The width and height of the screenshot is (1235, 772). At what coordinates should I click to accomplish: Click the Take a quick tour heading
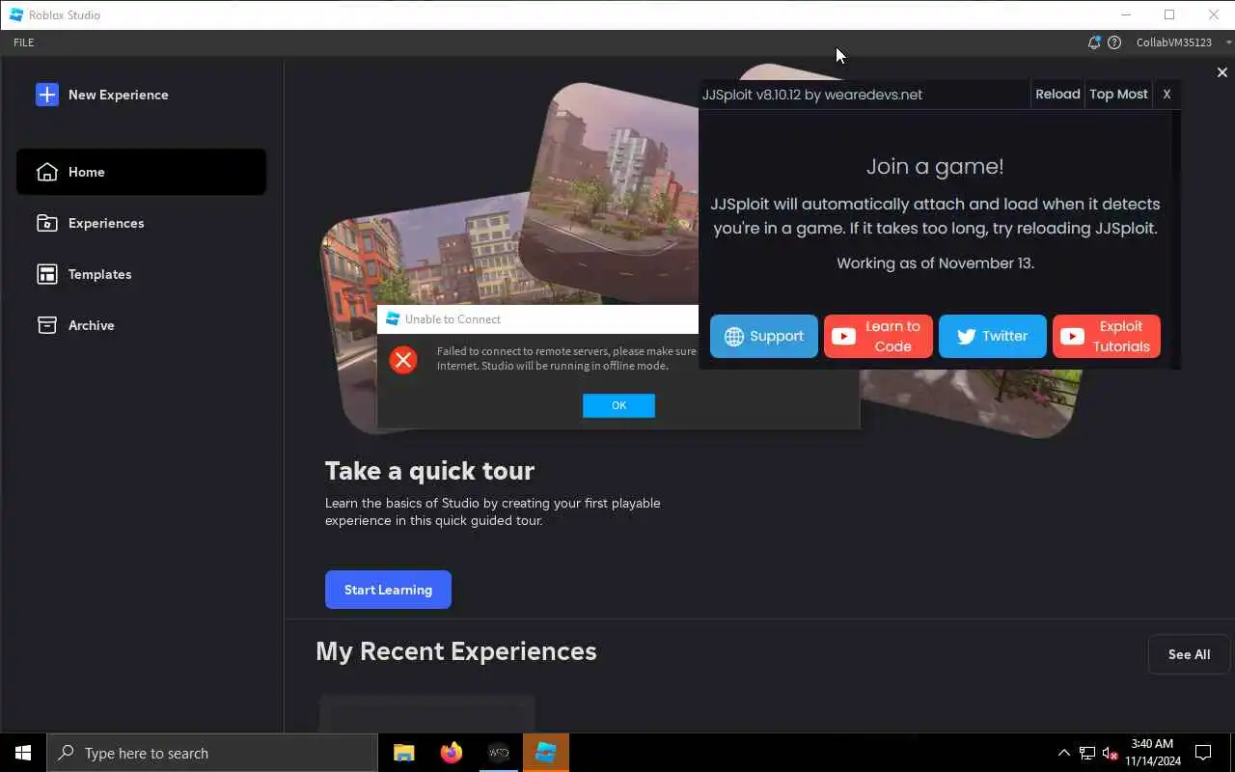coord(429,471)
